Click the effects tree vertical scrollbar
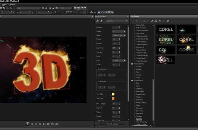This screenshot has width=198, height=130. click(153, 100)
